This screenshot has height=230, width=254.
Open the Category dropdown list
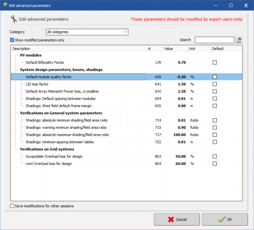tap(87, 32)
